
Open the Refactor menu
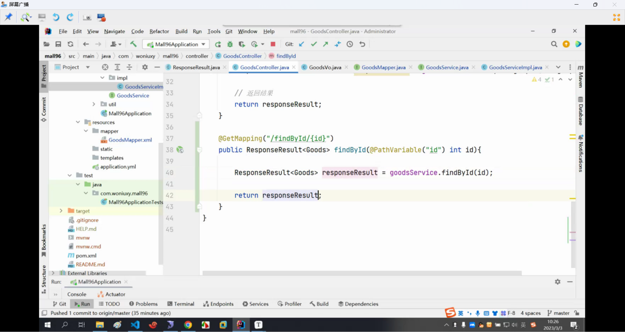(159, 31)
